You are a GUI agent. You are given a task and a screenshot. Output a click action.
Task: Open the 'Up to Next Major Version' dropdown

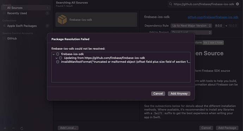point(191,26)
